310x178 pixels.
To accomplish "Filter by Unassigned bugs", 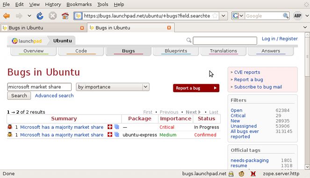I will [244, 126].
